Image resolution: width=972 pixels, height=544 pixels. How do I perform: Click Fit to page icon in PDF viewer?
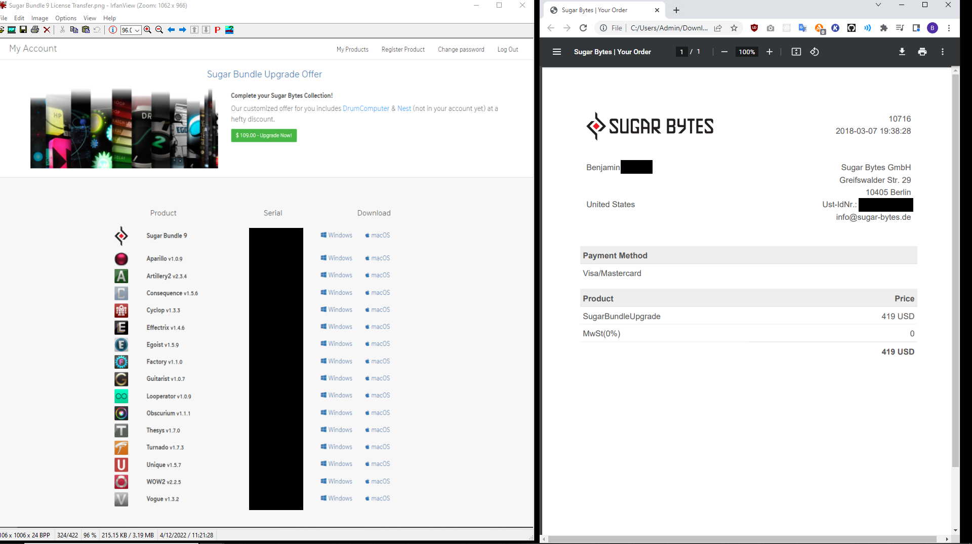pyautogui.click(x=796, y=52)
